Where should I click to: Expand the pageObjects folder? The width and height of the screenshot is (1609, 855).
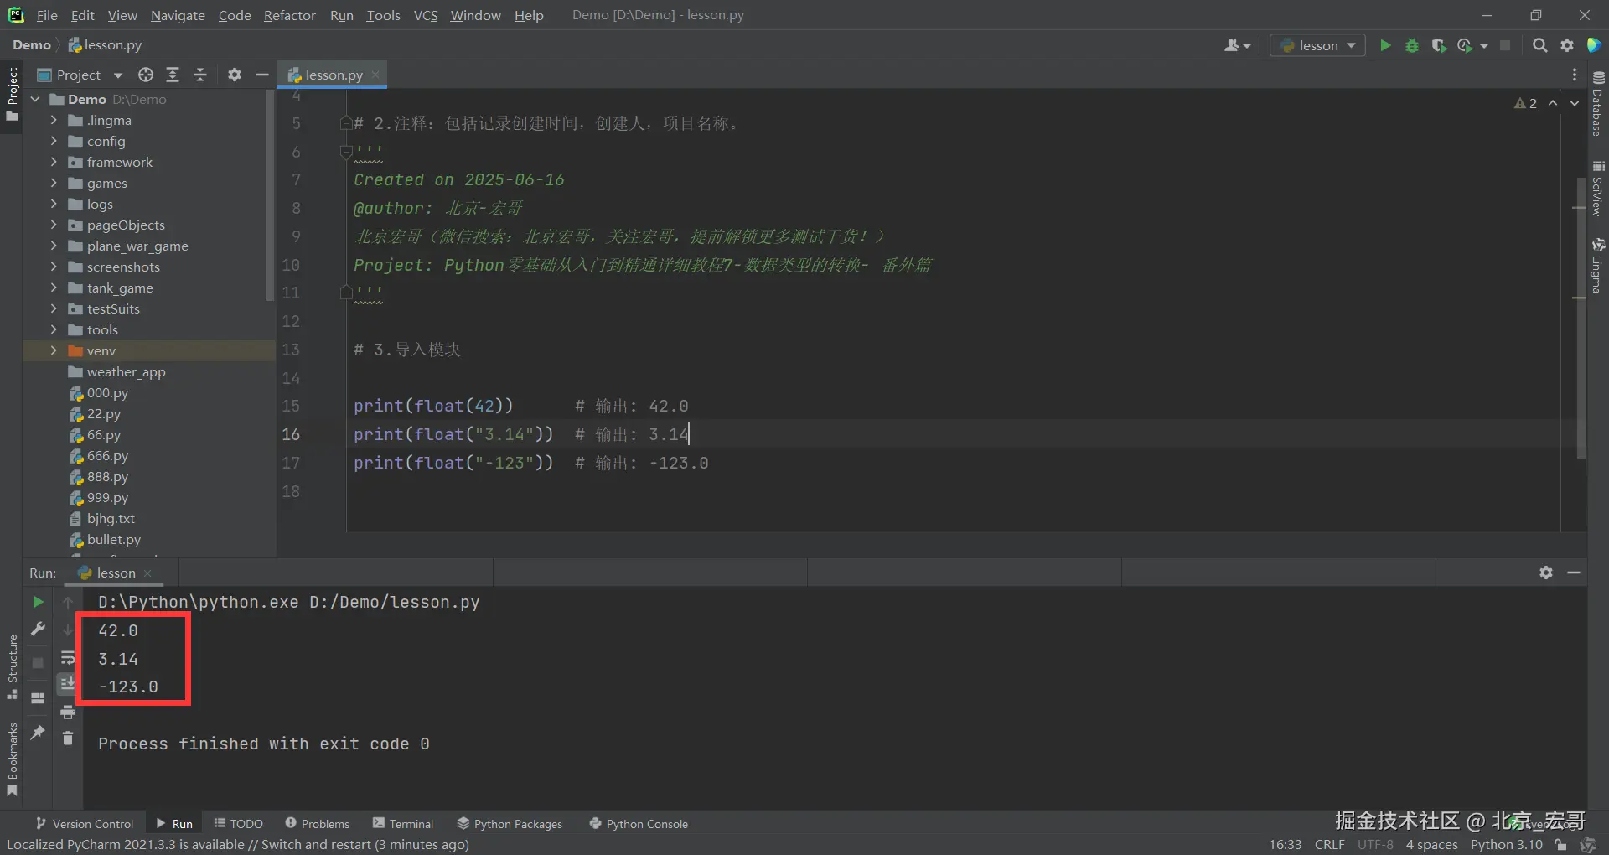[54, 225]
